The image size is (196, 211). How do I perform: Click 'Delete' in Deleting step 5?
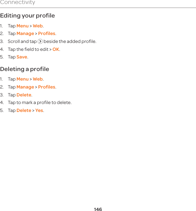(24, 111)
